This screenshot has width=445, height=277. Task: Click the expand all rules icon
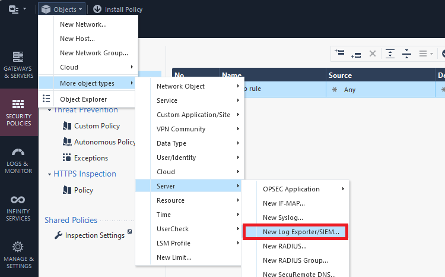(390, 53)
